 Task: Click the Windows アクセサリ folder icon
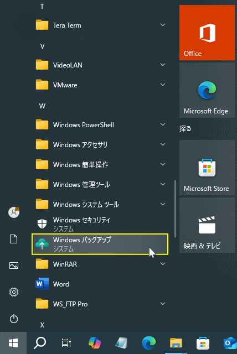click(x=42, y=144)
